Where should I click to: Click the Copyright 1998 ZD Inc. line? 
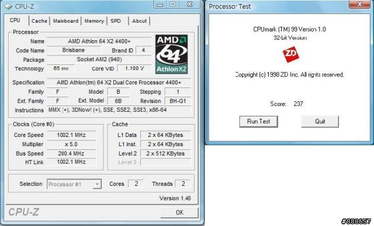click(x=289, y=75)
